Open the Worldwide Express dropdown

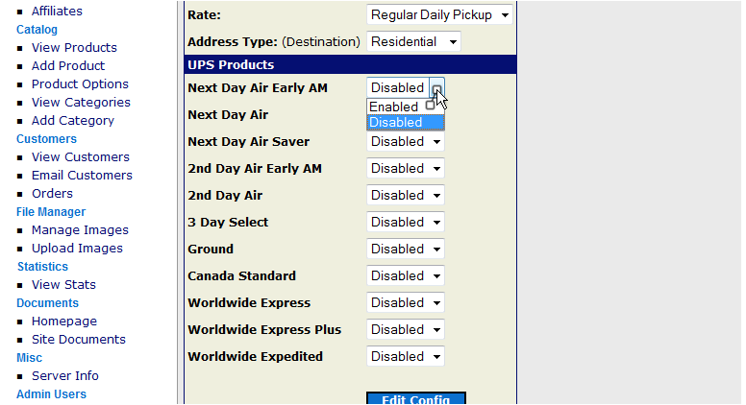(x=405, y=303)
